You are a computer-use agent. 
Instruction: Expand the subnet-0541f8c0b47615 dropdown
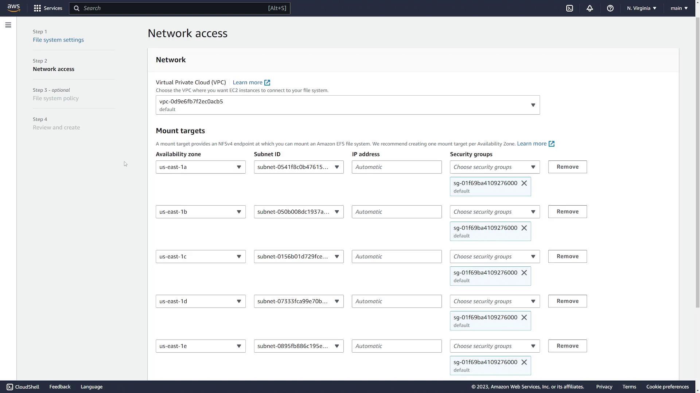click(336, 167)
